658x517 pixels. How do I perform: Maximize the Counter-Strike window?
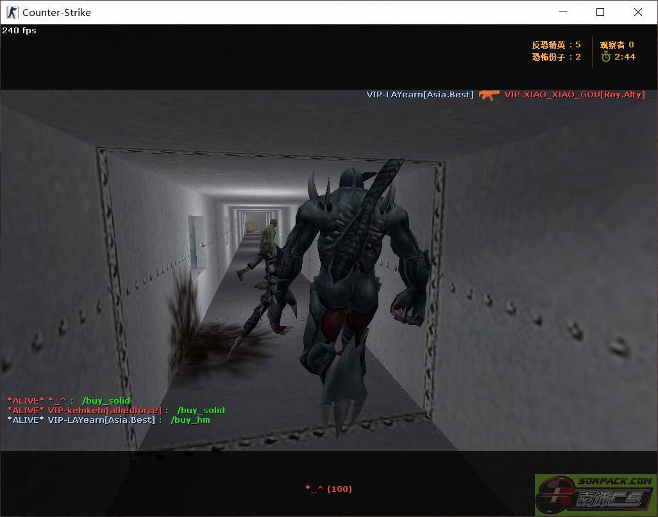click(x=600, y=12)
